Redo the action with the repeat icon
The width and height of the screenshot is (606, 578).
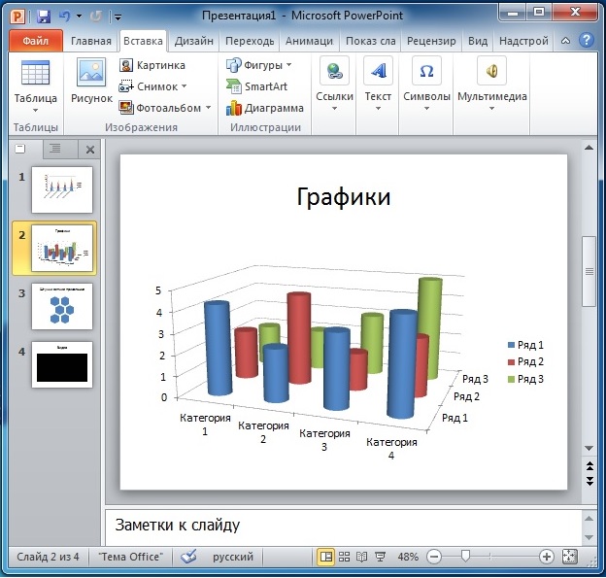coord(95,16)
